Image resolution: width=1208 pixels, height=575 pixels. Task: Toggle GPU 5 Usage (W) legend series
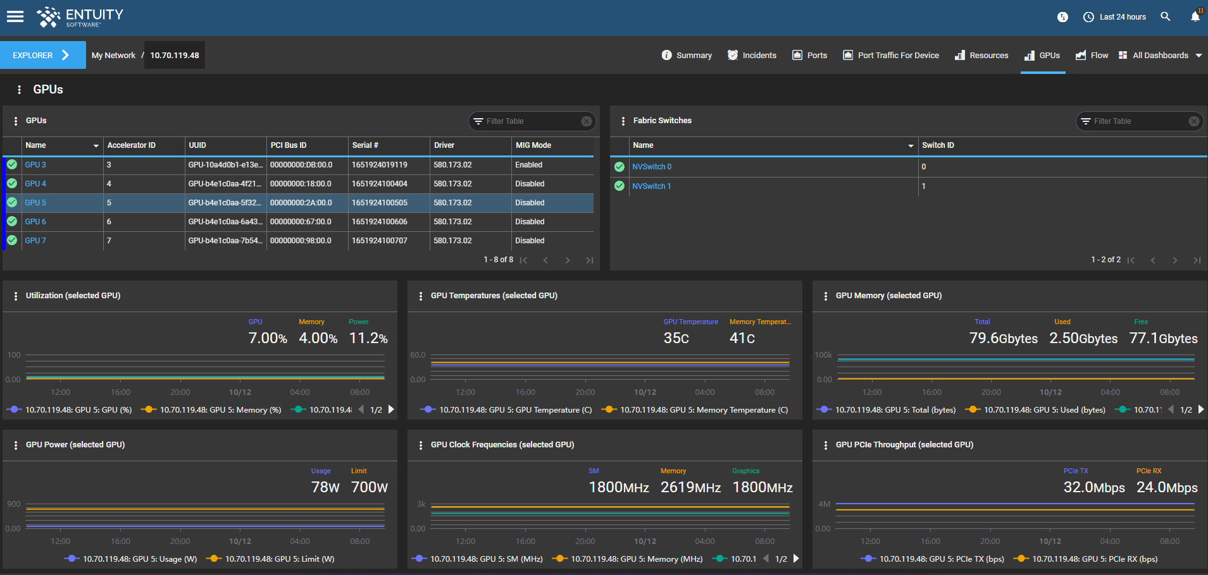[x=131, y=559]
